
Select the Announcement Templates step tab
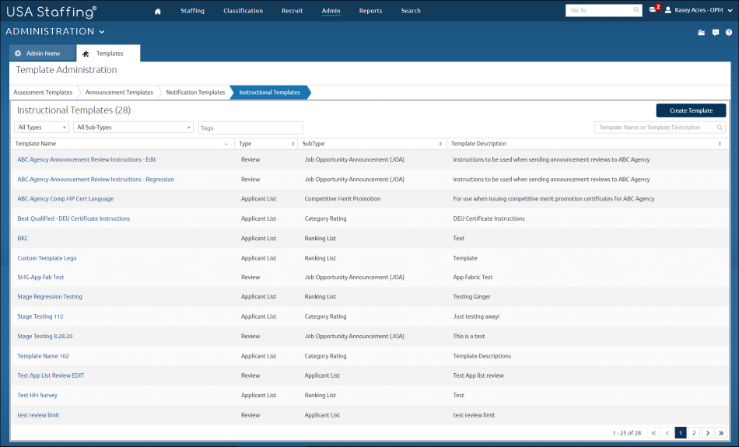tap(119, 93)
